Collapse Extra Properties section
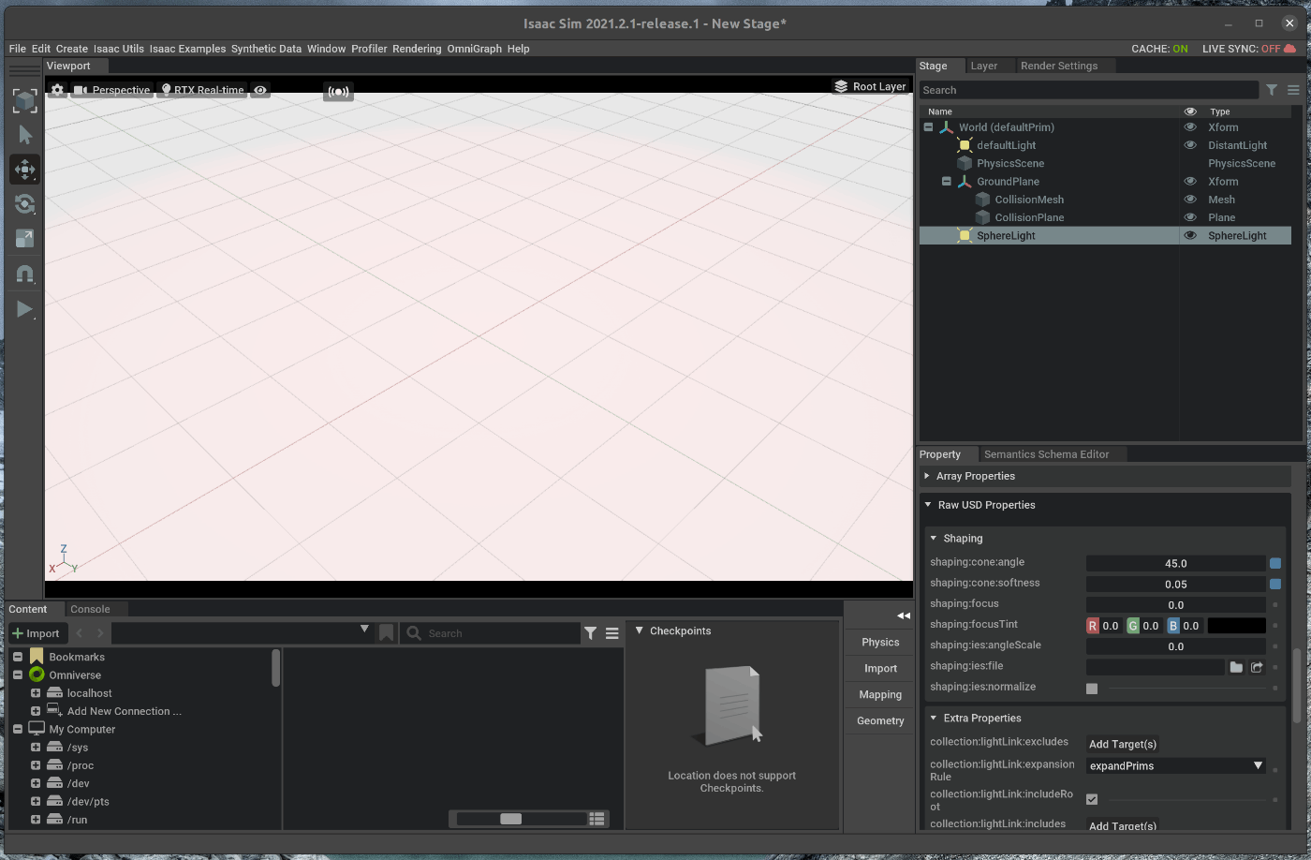The image size is (1311, 860). click(933, 719)
